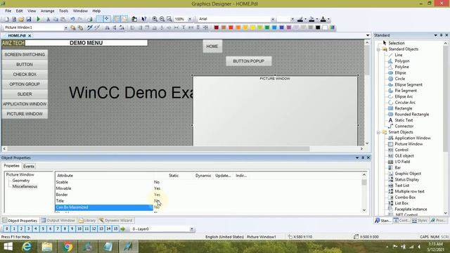
Task: Click the zoom in magnifier icon
Action: coord(155,19)
